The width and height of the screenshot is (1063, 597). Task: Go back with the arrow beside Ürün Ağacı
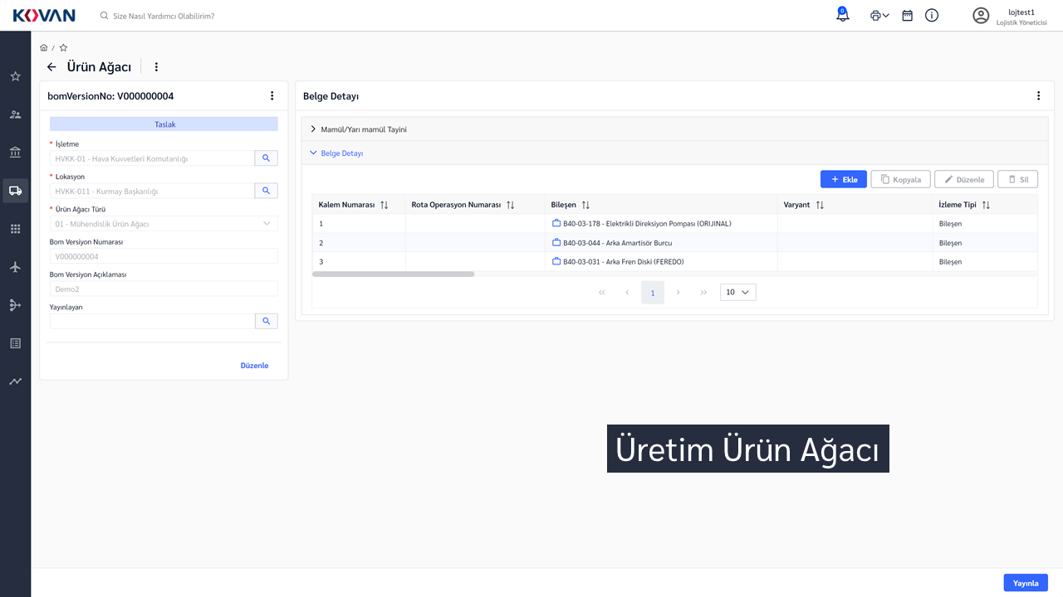(51, 67)
